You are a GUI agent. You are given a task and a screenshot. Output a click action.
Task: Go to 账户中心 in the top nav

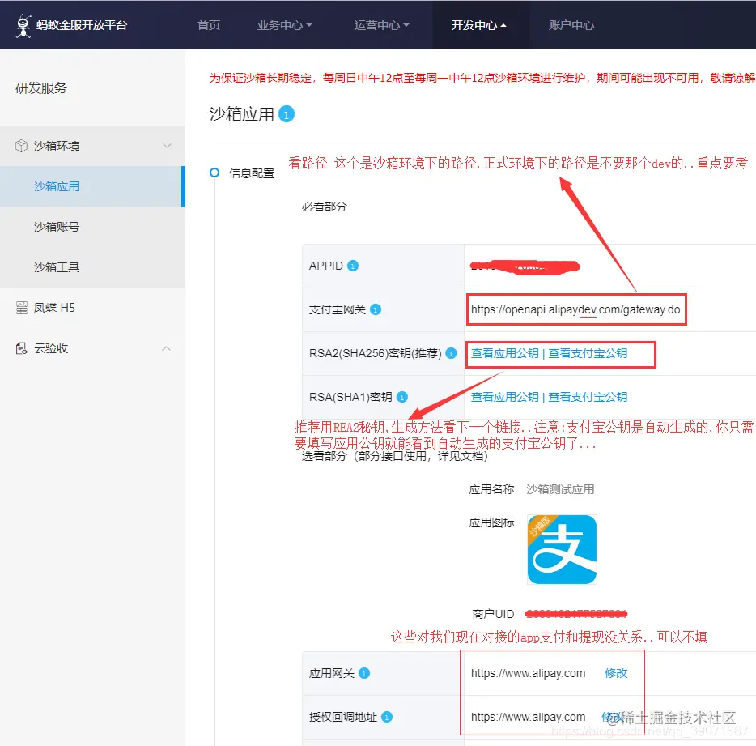coord(571,25)
